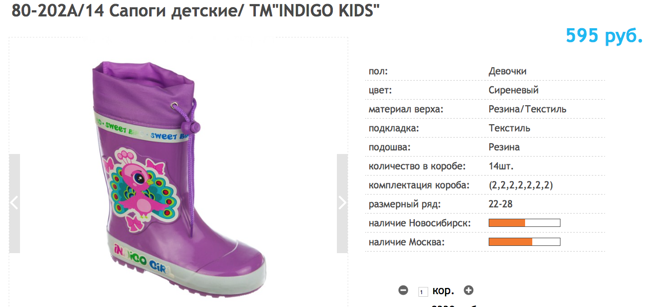Viewport: 662px width, 307px height.
Task: Click the (2,2,2,2,2,2,2) box set value
Action: [x=520, y=185]
